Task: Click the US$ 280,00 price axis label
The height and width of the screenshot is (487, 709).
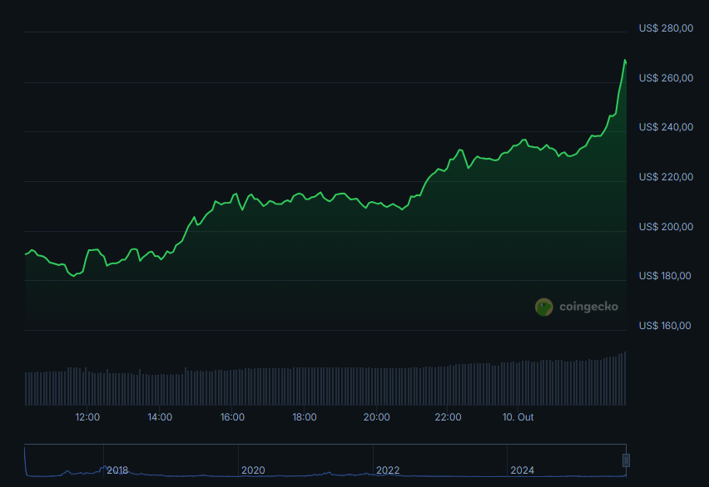Action: click(x=666, y=28)
